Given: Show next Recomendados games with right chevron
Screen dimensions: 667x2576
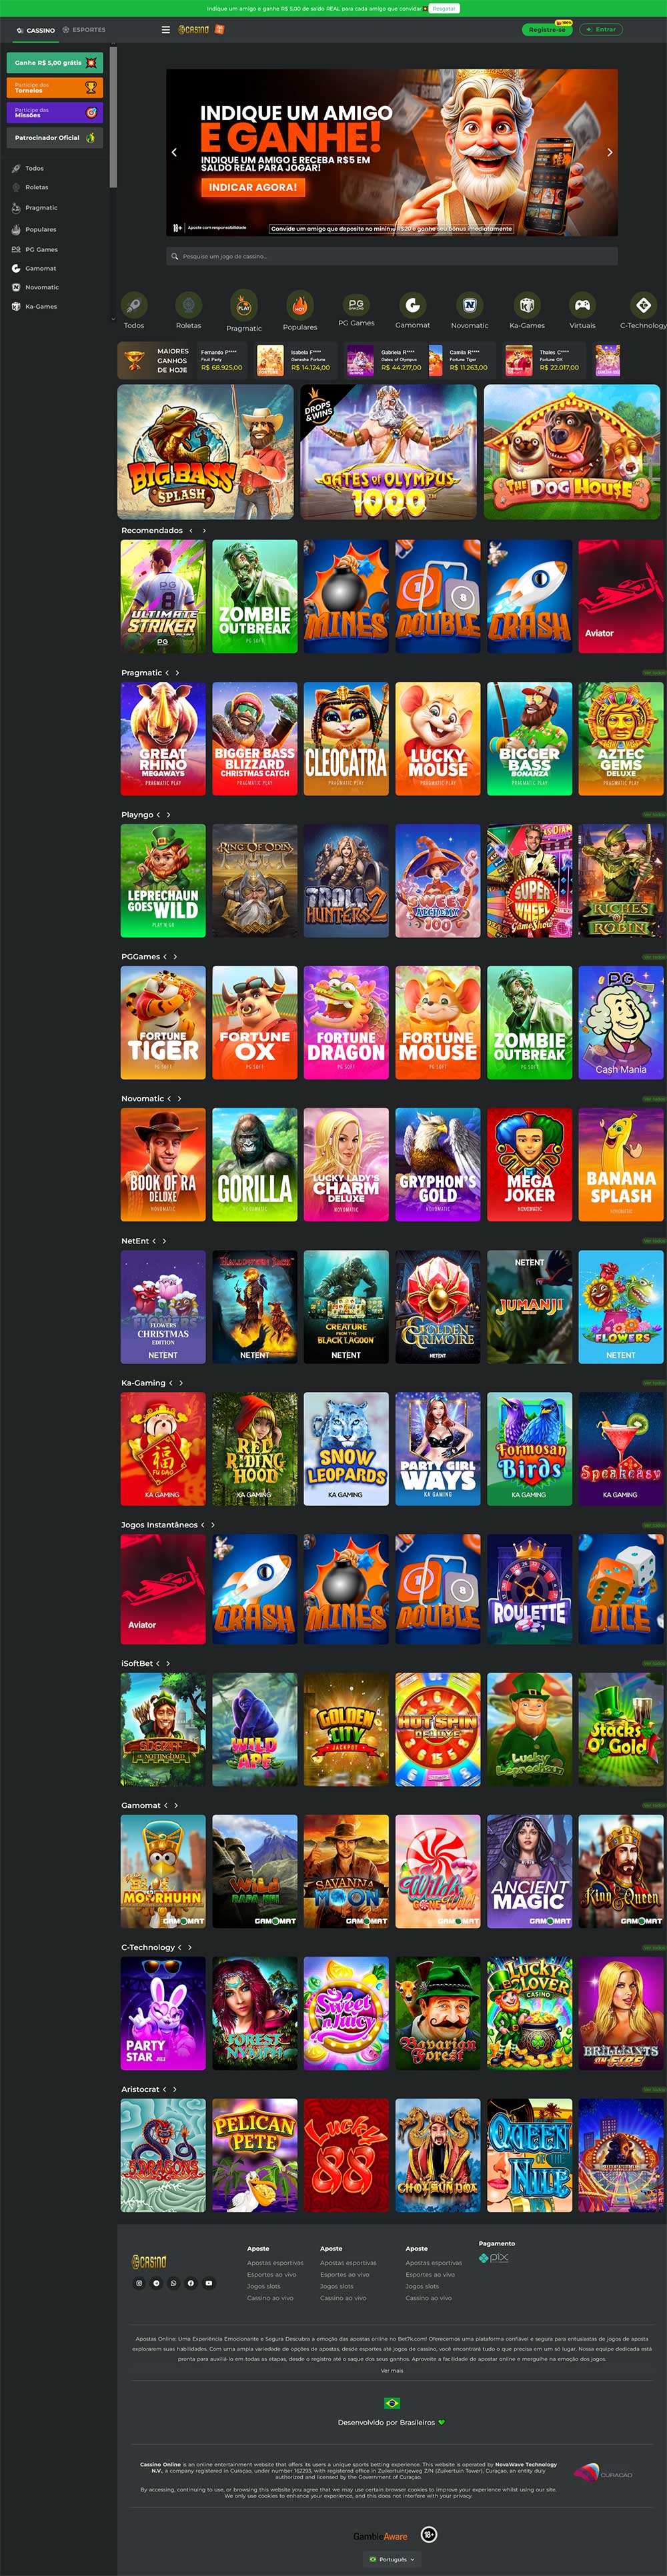Looking at the screenshot, I should point(204,531).
